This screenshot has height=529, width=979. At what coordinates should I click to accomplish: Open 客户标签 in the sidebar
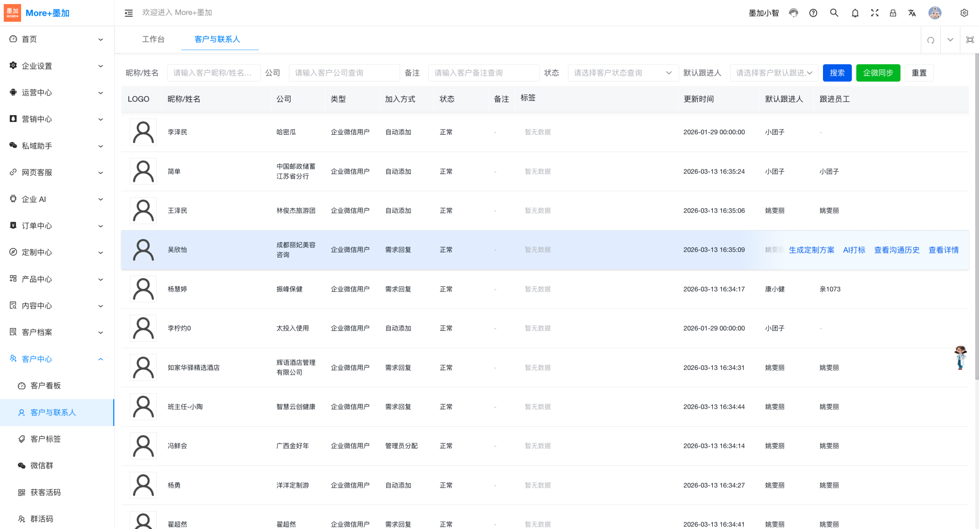46,439
